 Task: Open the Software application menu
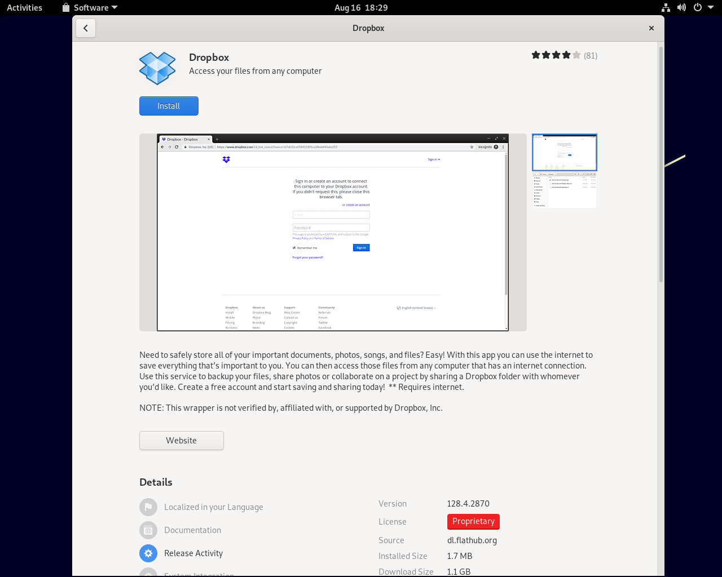click(x=90, y=8)
